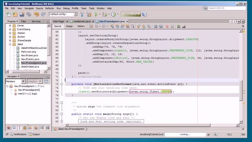Viewport: 252px width, 142px height.
Task: Close the Projects panel tab
Action: 17,21
